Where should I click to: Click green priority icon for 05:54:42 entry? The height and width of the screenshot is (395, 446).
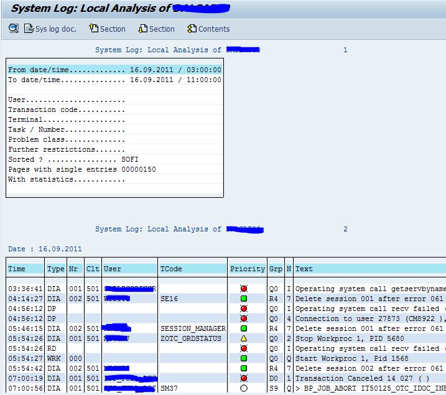244,368
